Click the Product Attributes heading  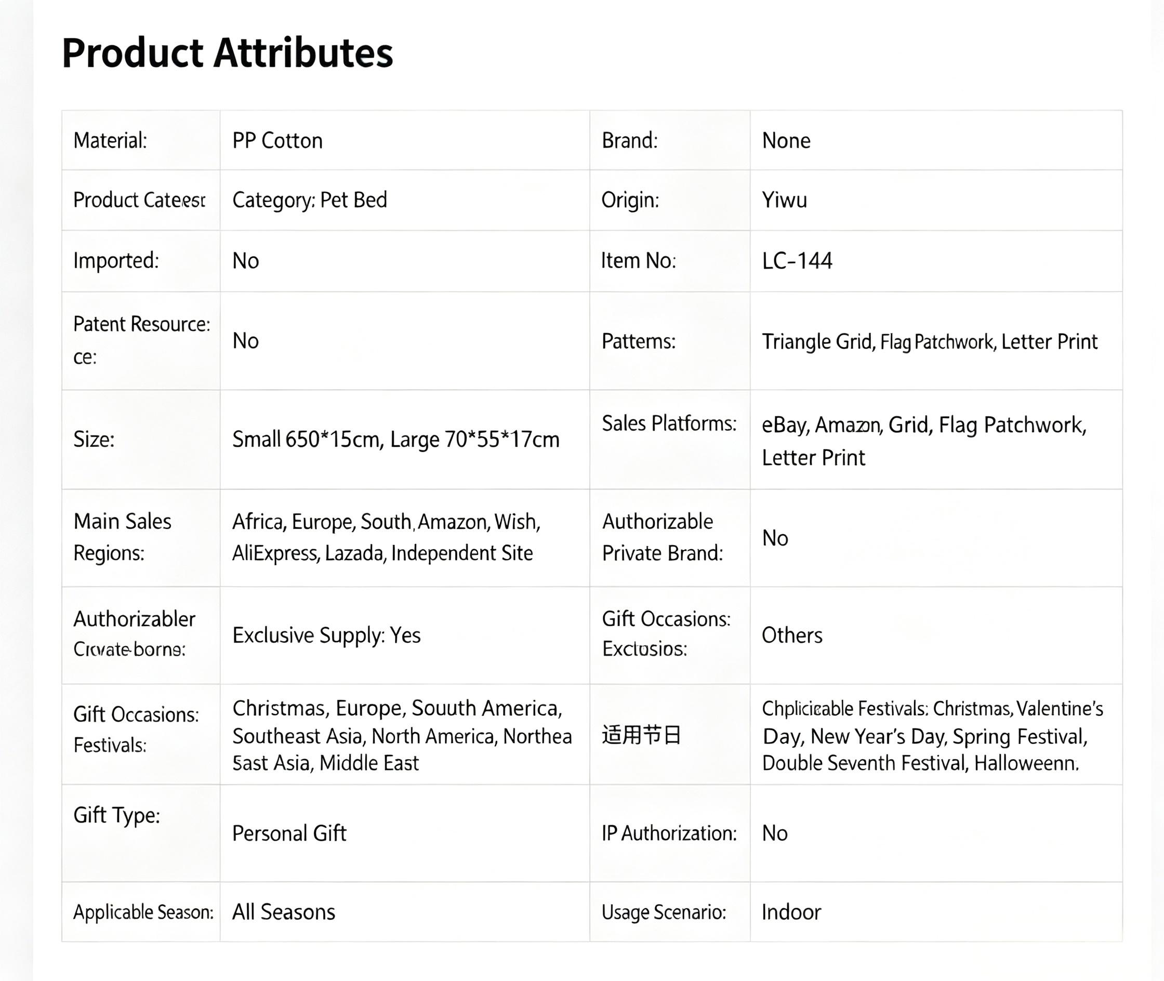click(227, 54)
